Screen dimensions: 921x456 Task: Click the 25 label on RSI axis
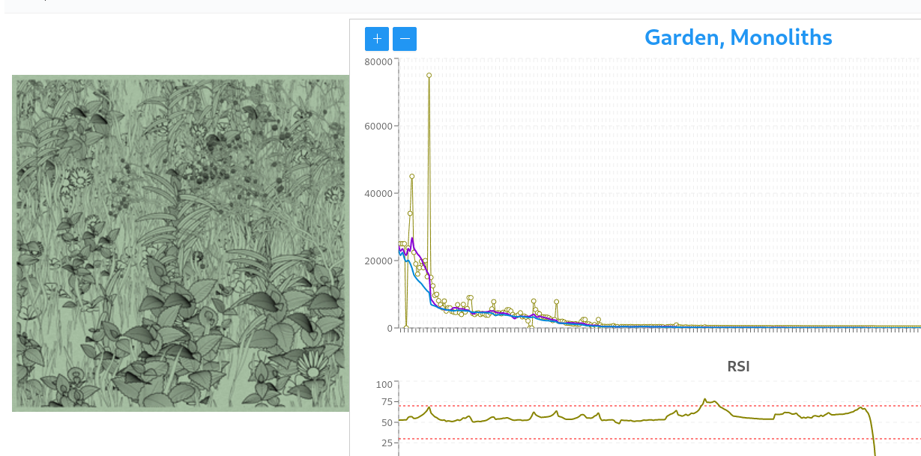[x=386, y=443]
